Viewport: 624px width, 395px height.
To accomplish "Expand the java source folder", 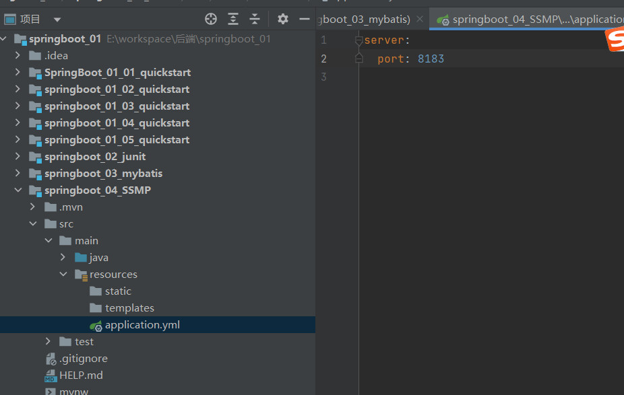I will [63, 257].
